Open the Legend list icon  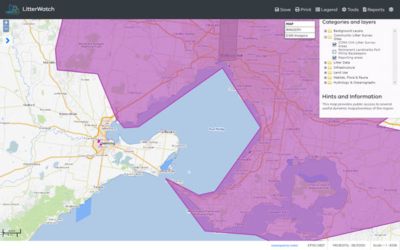point(317,9)
